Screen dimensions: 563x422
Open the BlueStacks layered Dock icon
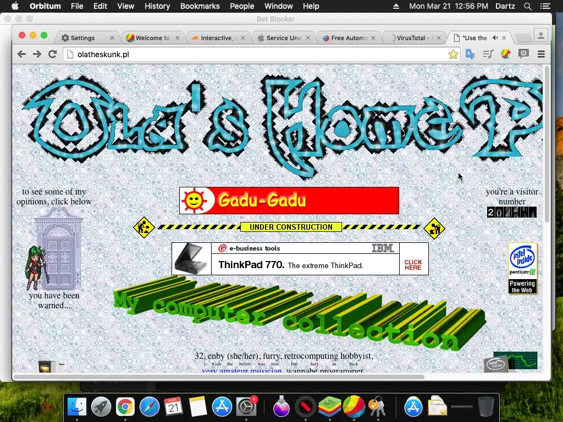(x=330, y=407)
